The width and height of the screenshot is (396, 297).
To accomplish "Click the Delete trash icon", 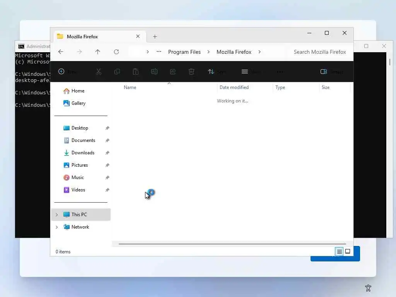I will (x=191, y=72).
